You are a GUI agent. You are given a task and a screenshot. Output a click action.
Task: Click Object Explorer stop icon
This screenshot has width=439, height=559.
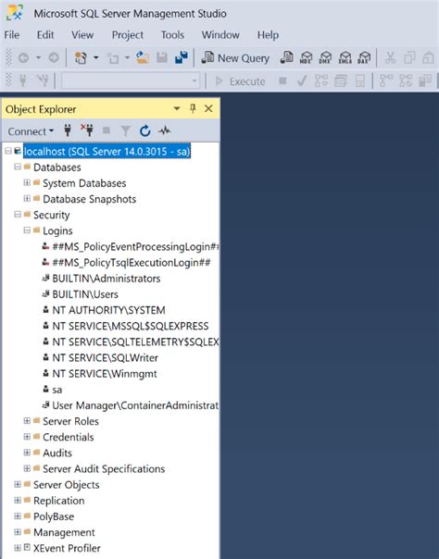point(107,130)
